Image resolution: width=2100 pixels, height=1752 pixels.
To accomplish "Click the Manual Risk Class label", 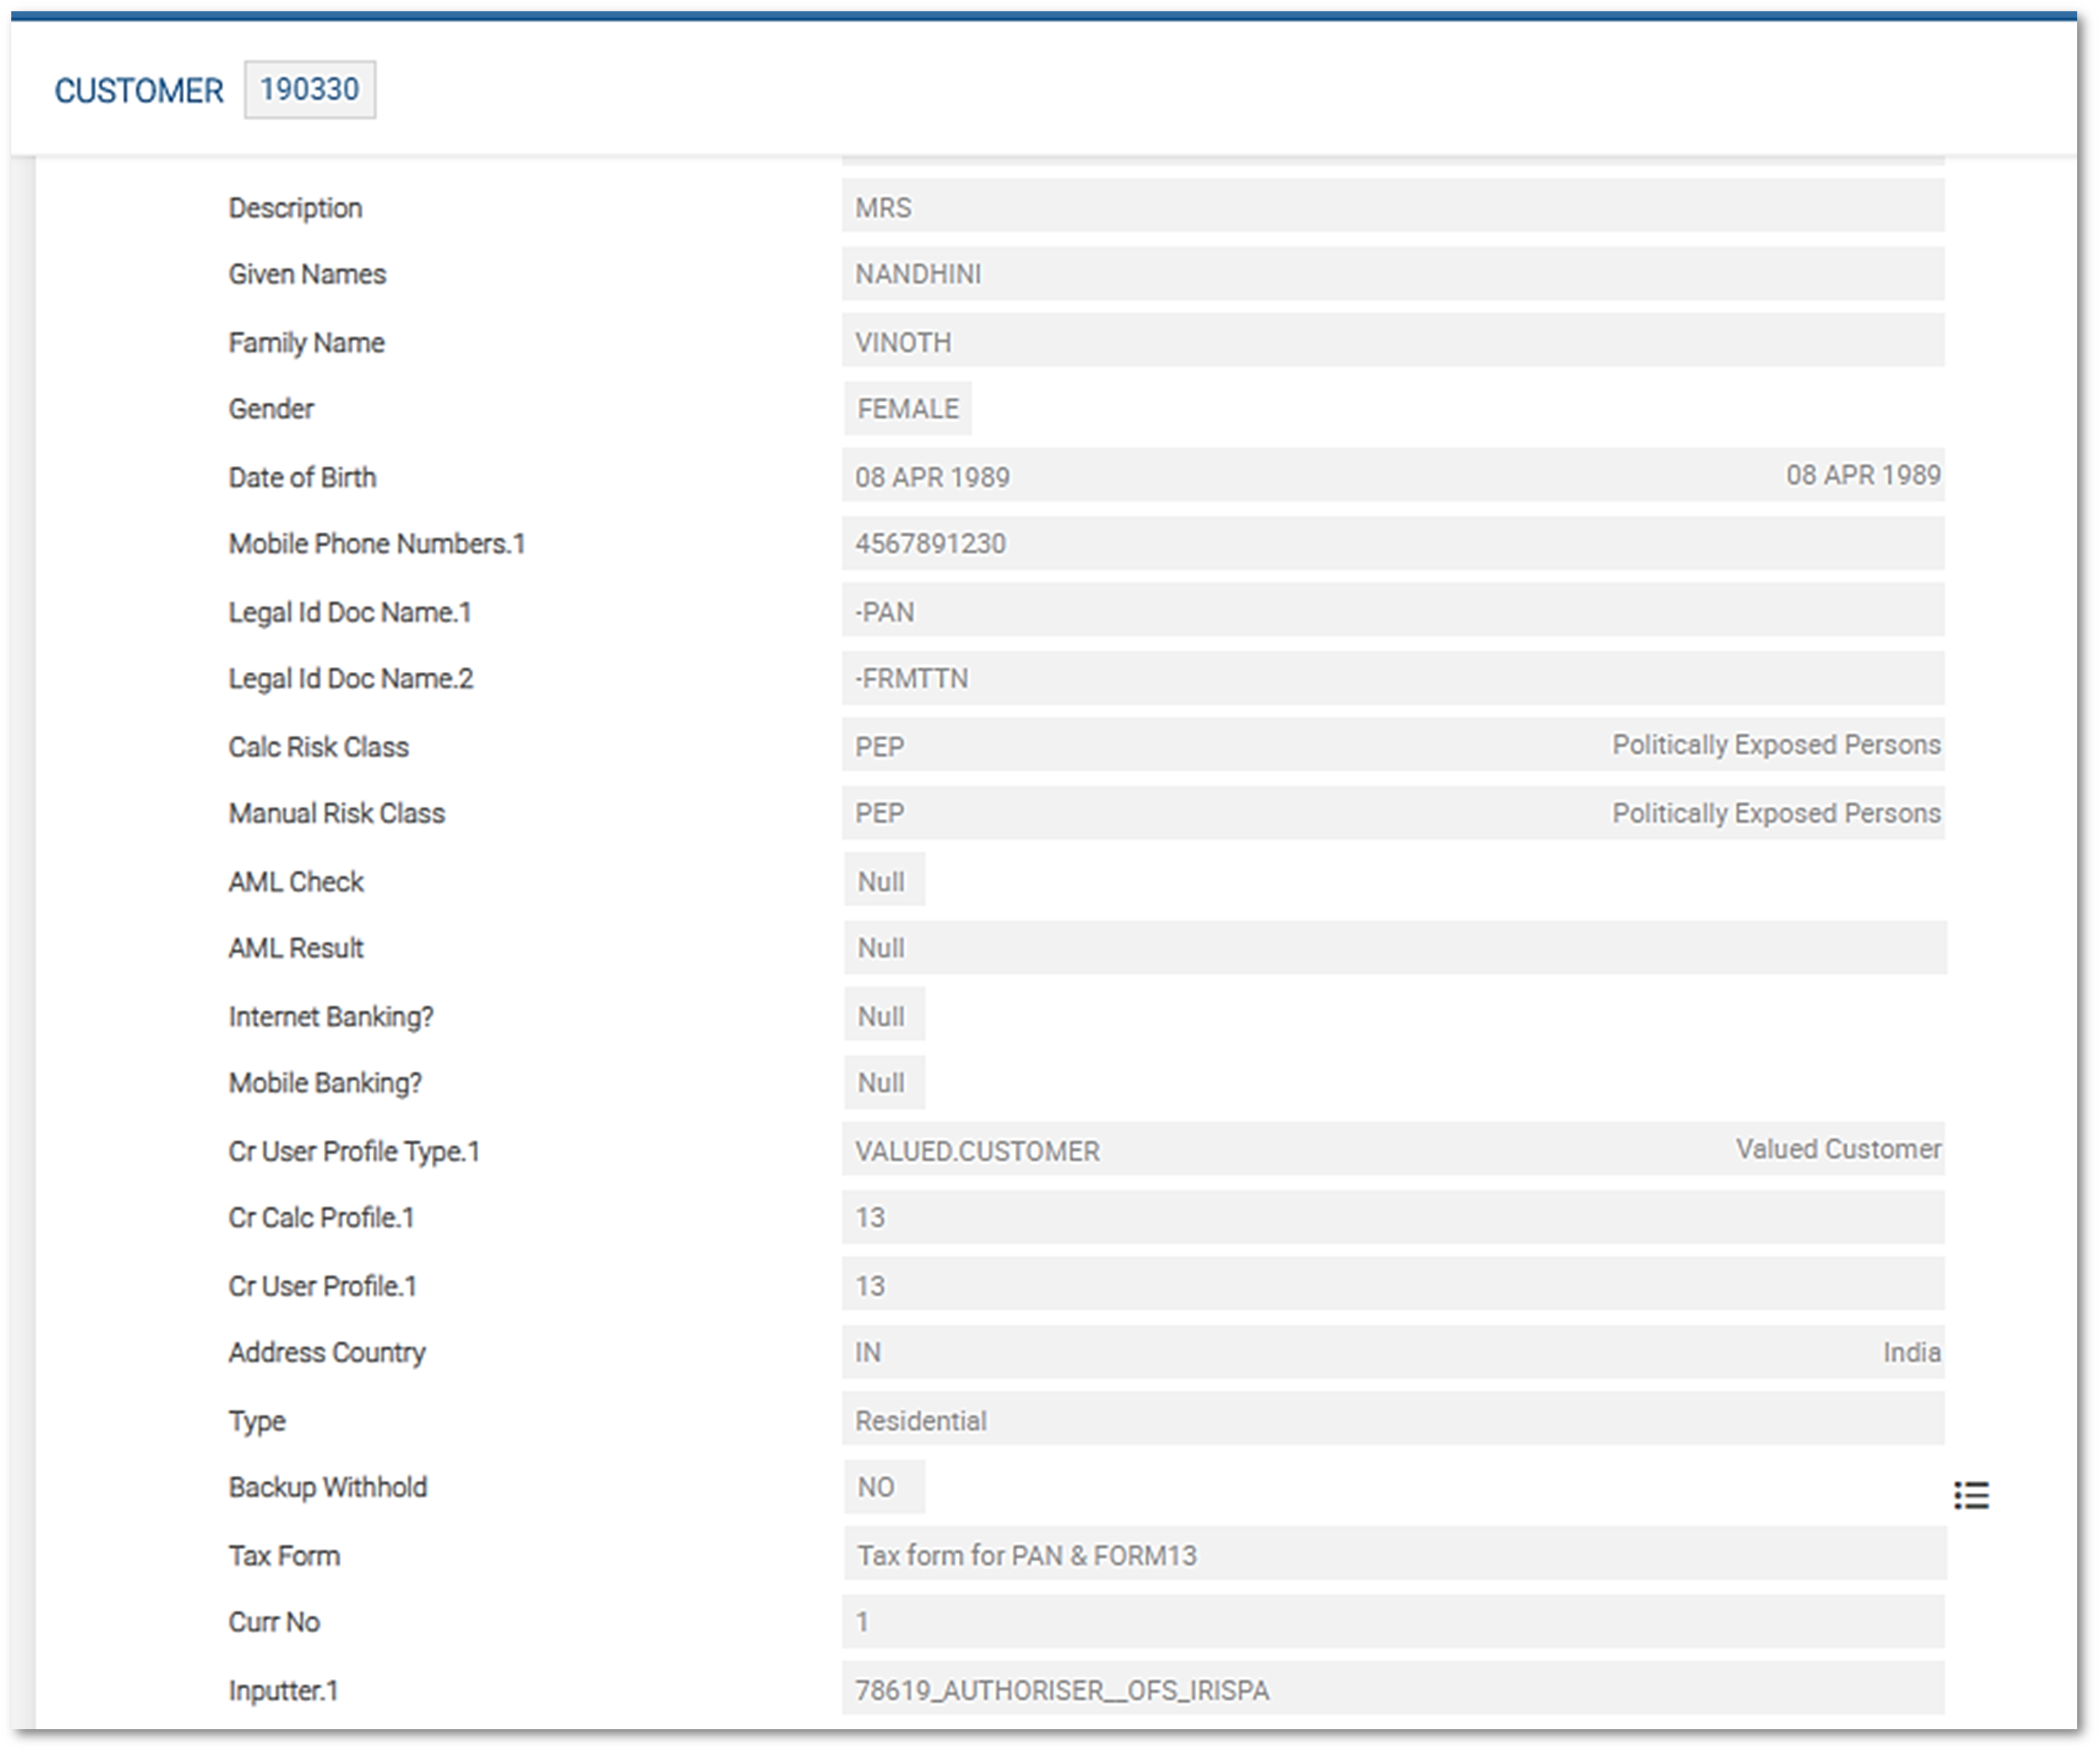I will 336,814.
